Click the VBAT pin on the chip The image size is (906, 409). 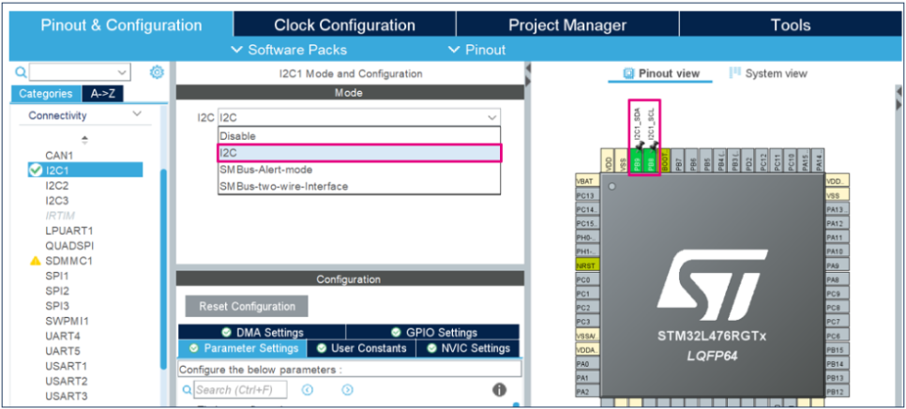588,181
